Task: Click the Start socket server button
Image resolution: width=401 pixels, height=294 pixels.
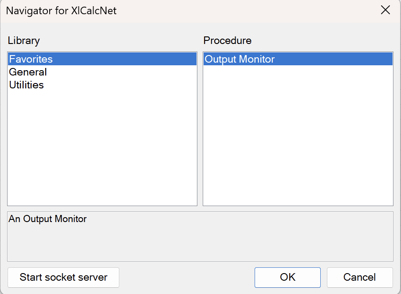Action: click(63, 278)
